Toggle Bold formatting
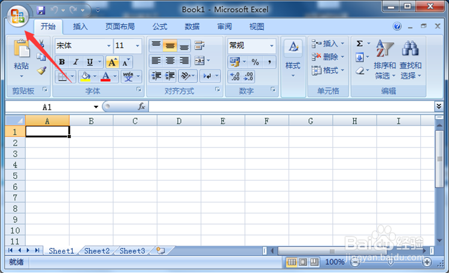 [62, 62]
